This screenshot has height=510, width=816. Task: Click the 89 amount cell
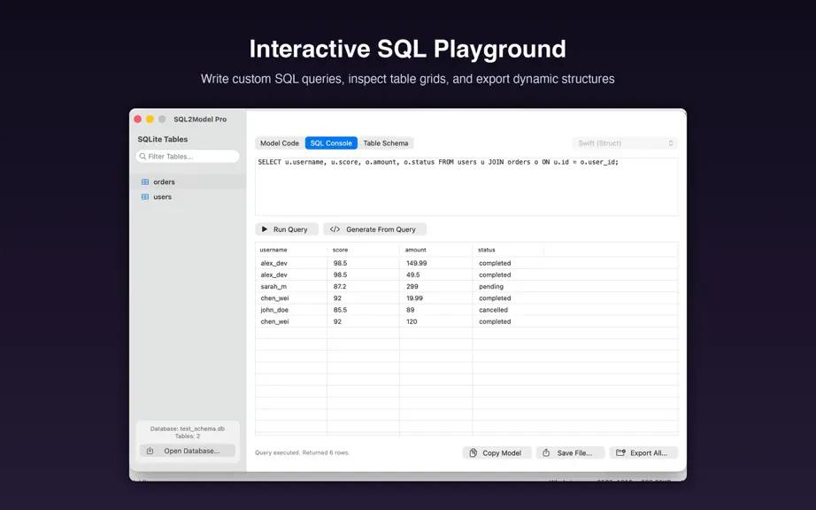436,310
